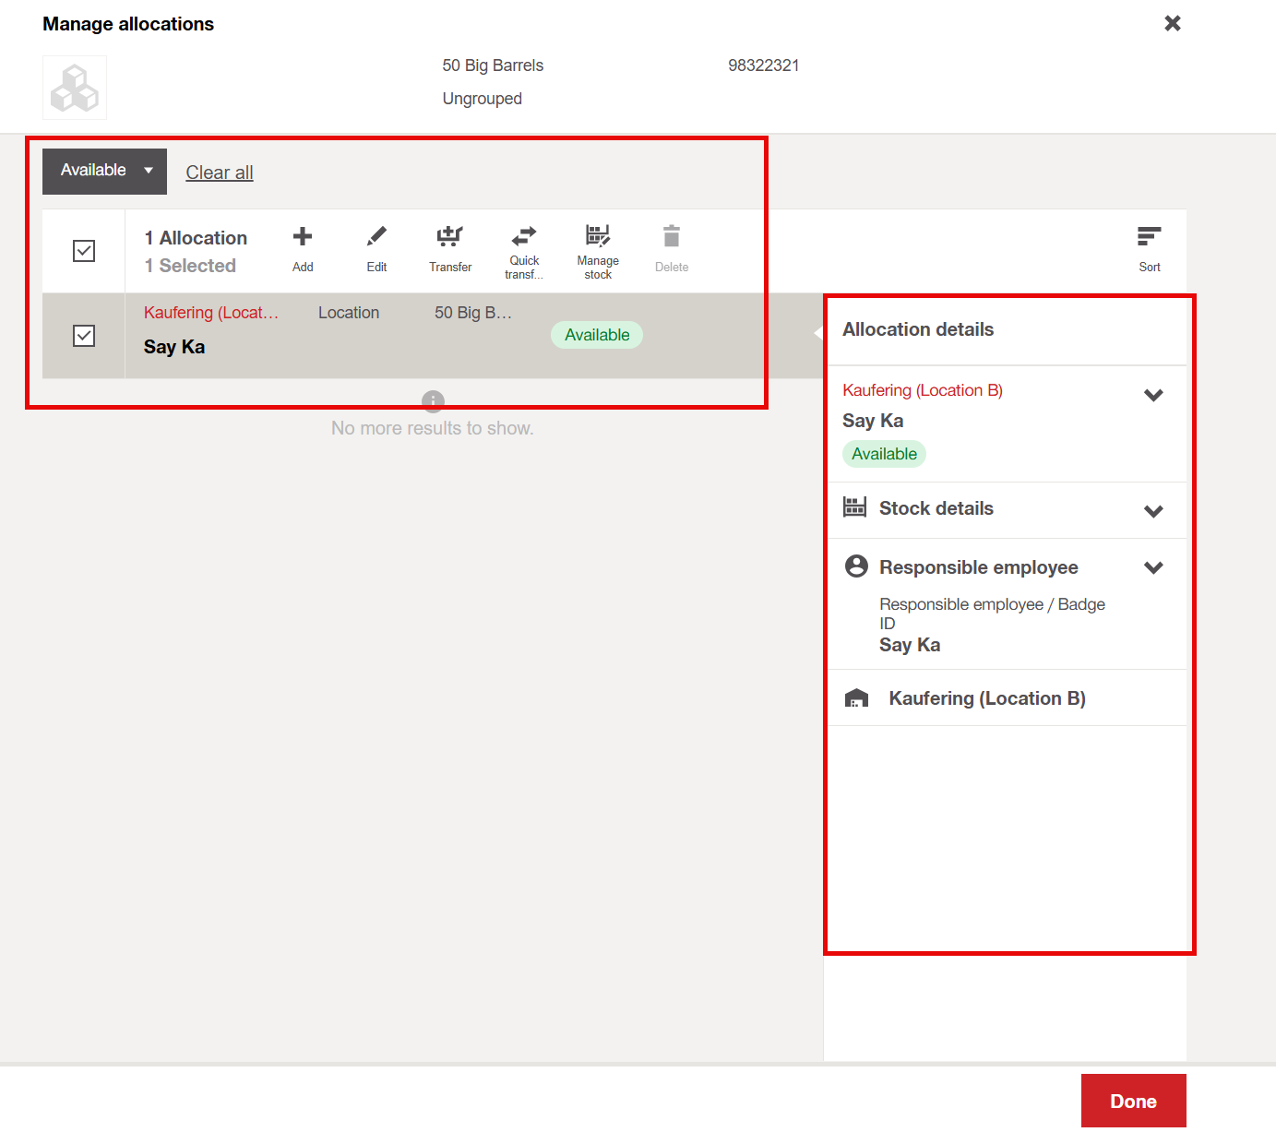Open the Available status filter dropdown
The height and width of the screenshot is (1132, 1276).
[x=103, y=171]
